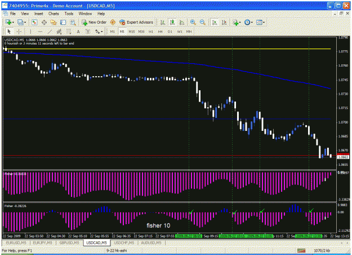This screenshot has width=352, height=255.
Task: Expand the Periods clock dropdown arrow
Action: 252,23
